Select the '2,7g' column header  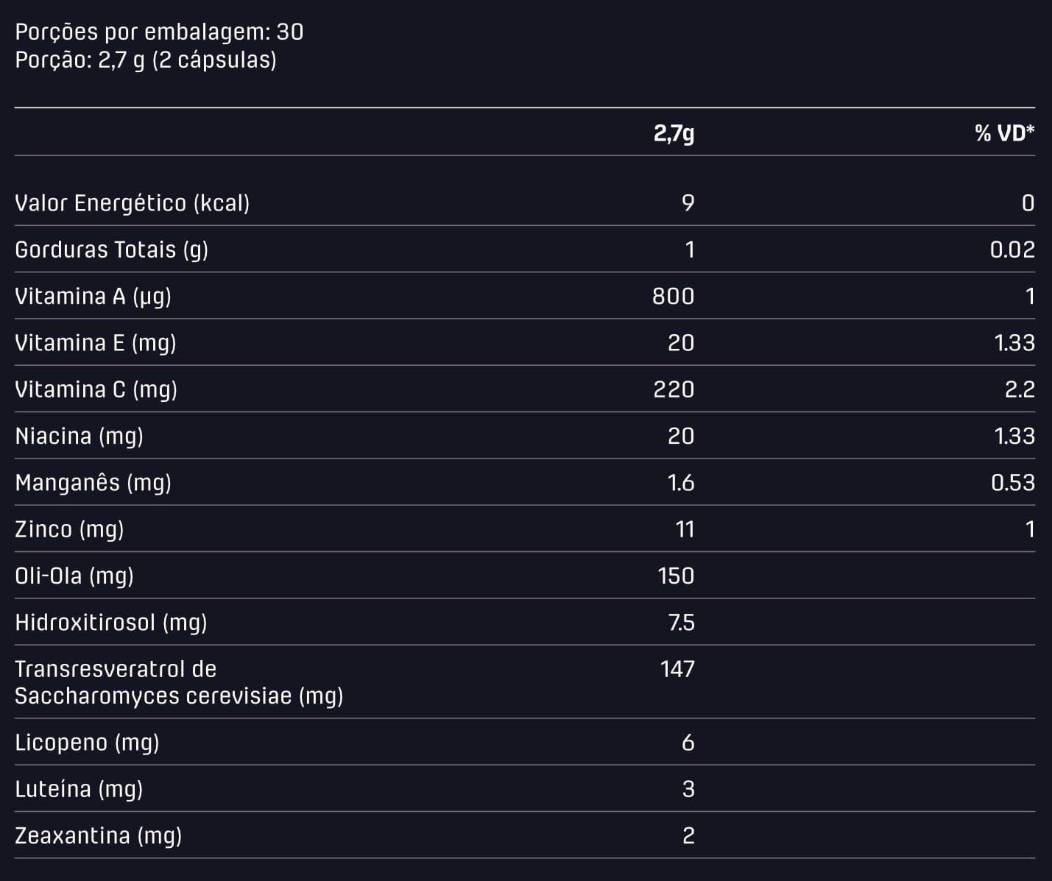(x=674, y=133)
